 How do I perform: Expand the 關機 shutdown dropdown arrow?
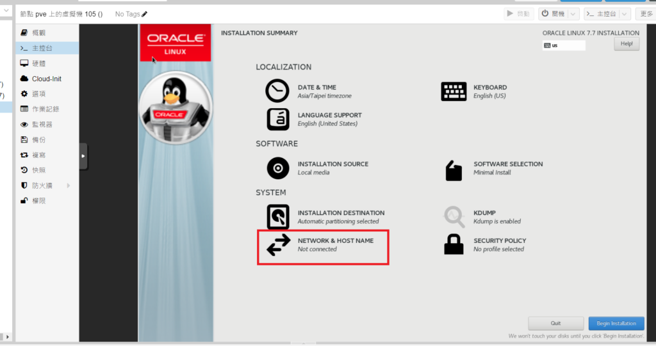tap(573, 14)
